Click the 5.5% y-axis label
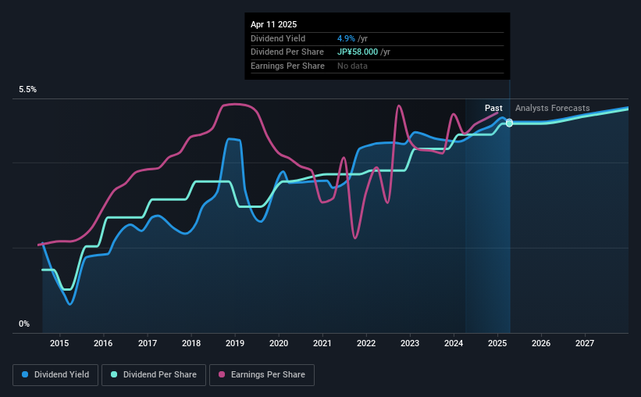The image size is (641, 397). coord(27,89)
